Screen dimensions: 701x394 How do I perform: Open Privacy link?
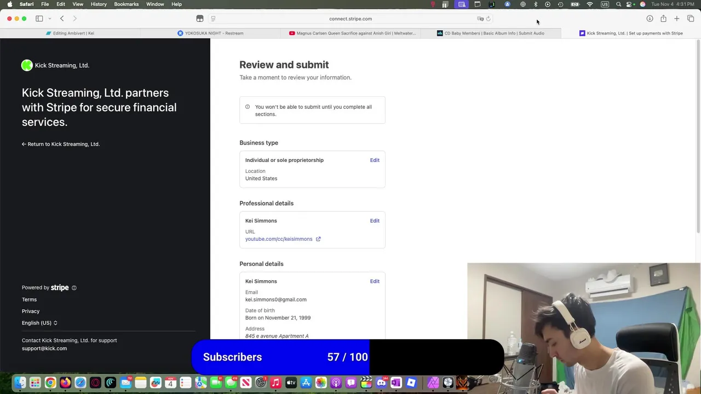coord(31,311)
